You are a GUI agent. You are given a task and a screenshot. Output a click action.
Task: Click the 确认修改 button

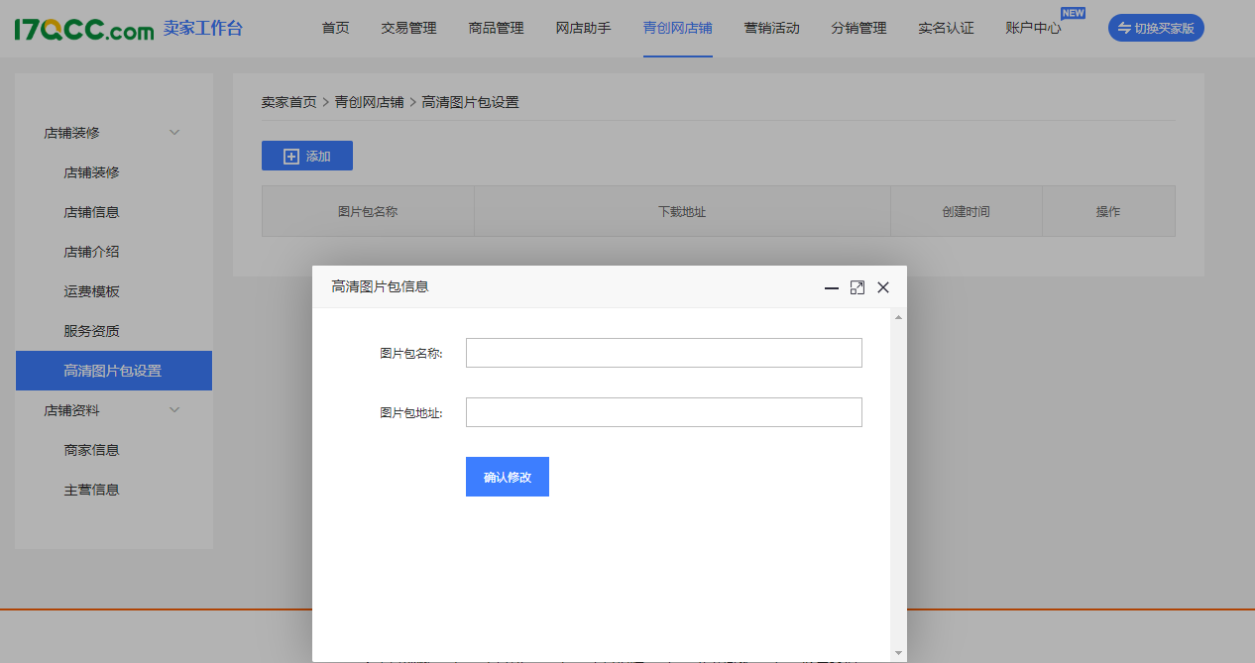click(508, 477)
